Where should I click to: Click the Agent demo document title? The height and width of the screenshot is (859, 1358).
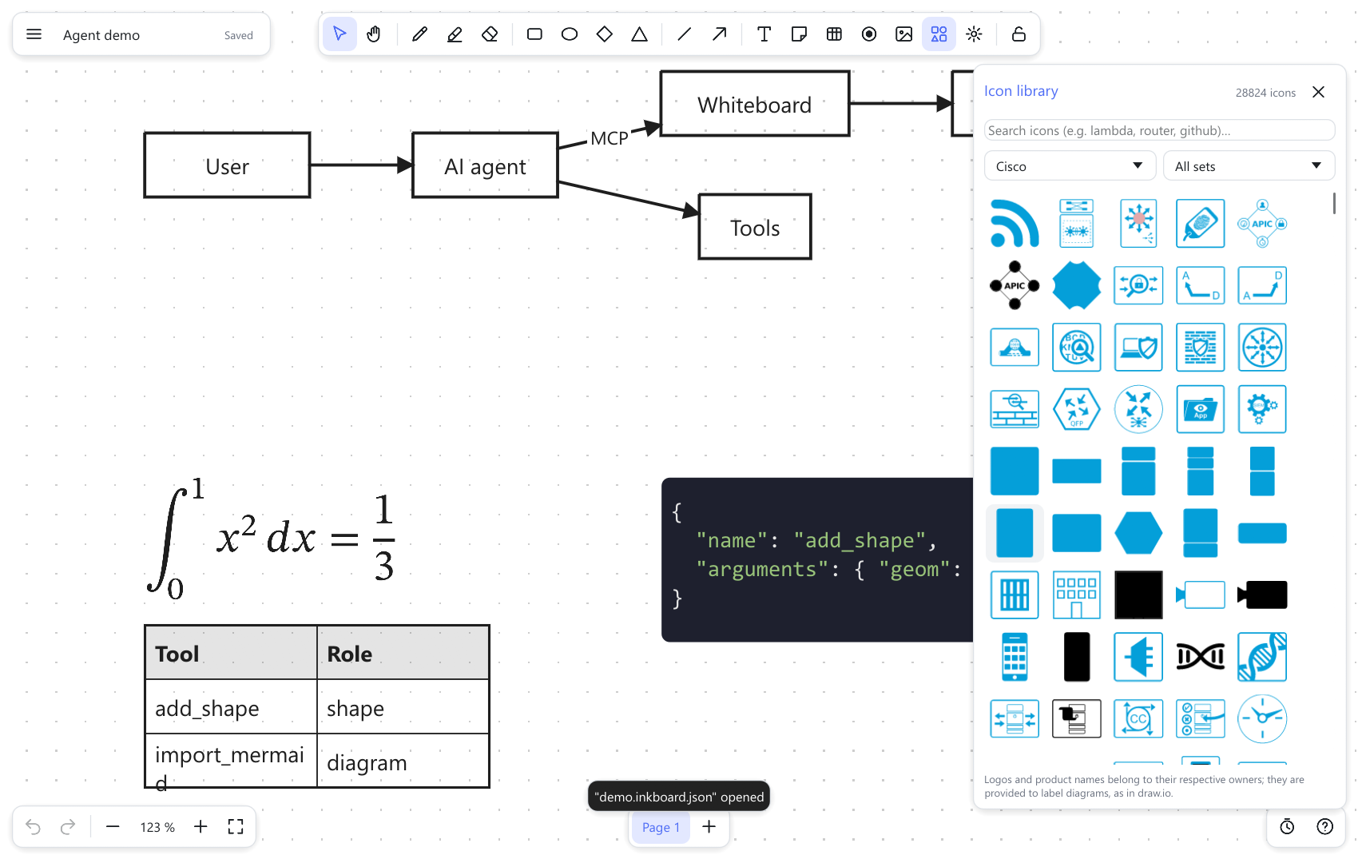pos(101,35)
